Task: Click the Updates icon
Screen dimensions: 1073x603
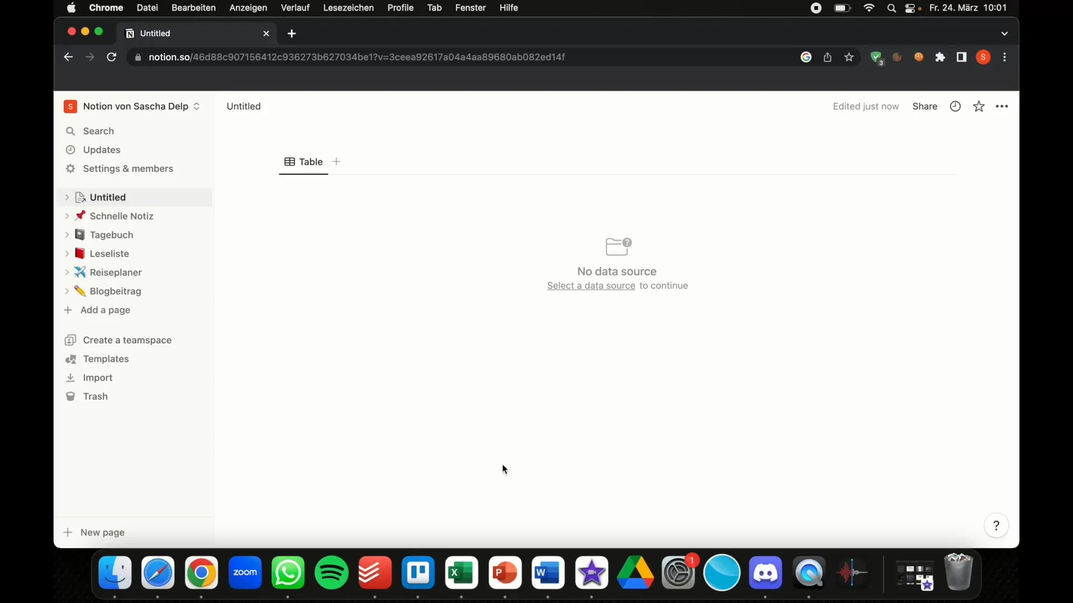Action: point(71,150)
